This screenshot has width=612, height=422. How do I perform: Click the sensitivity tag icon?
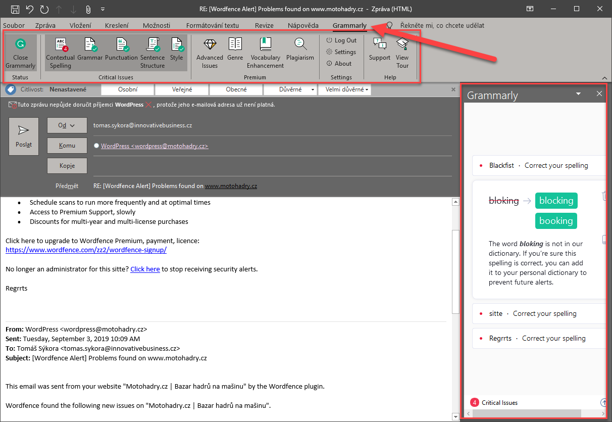click(x=10, y=89)
